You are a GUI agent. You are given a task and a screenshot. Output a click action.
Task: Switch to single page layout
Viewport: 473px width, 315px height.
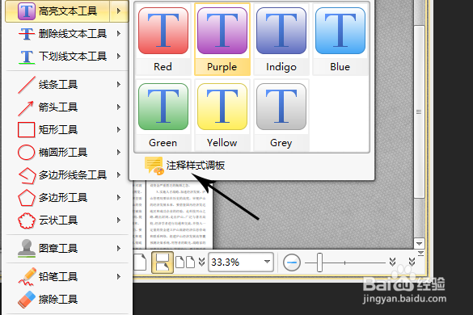click(140, 262)
